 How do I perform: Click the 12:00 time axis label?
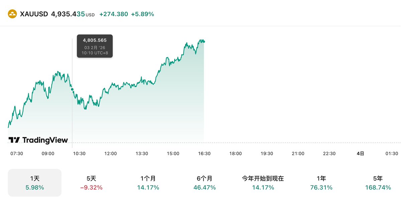[x=111, y=154]
